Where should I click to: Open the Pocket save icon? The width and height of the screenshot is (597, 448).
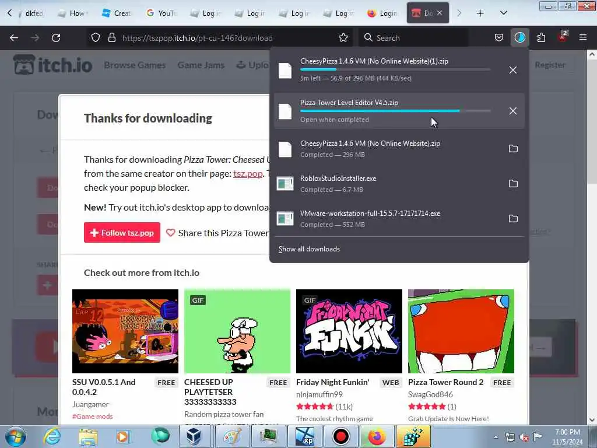point(499,38)
